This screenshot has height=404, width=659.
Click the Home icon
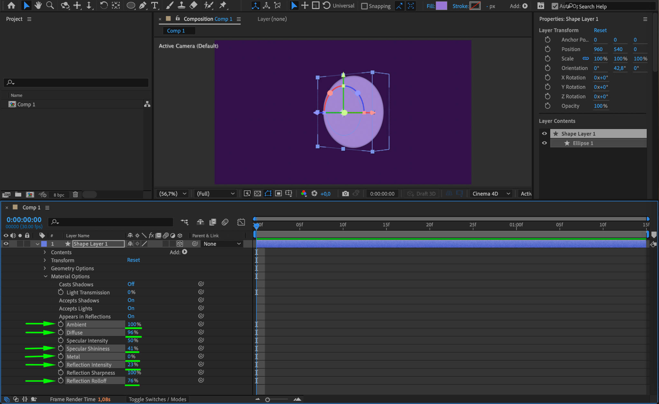11,5
